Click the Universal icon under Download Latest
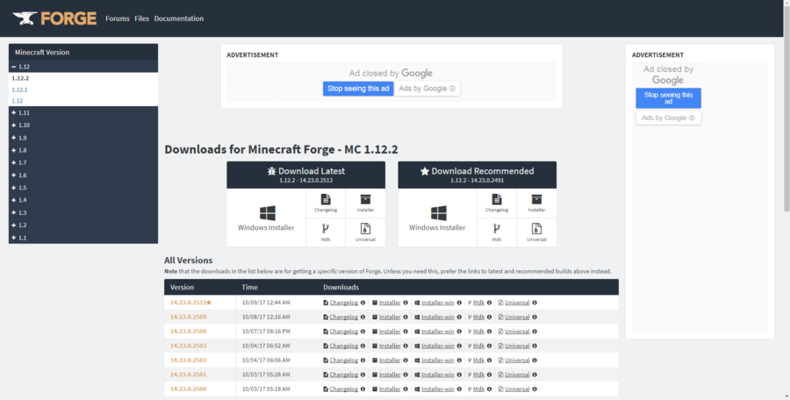This screenshot has width=790, height=400. (x=365, y=232)
